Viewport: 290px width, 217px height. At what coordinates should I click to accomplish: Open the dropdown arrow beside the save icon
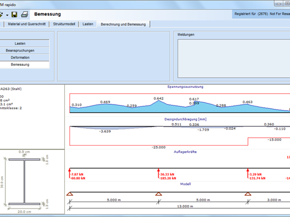pos(7,15)
